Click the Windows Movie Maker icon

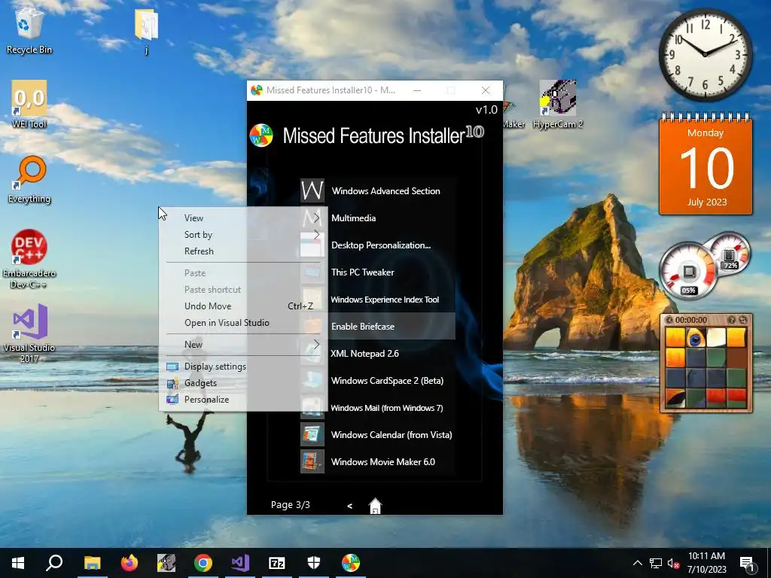312,461
